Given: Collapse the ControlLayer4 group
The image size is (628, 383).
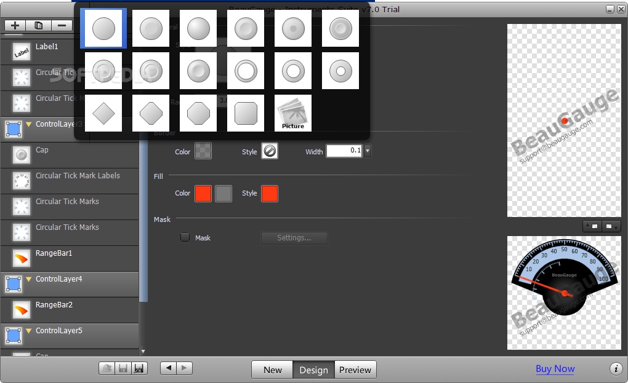Looking at the screenshot, I should coord(29,279).
